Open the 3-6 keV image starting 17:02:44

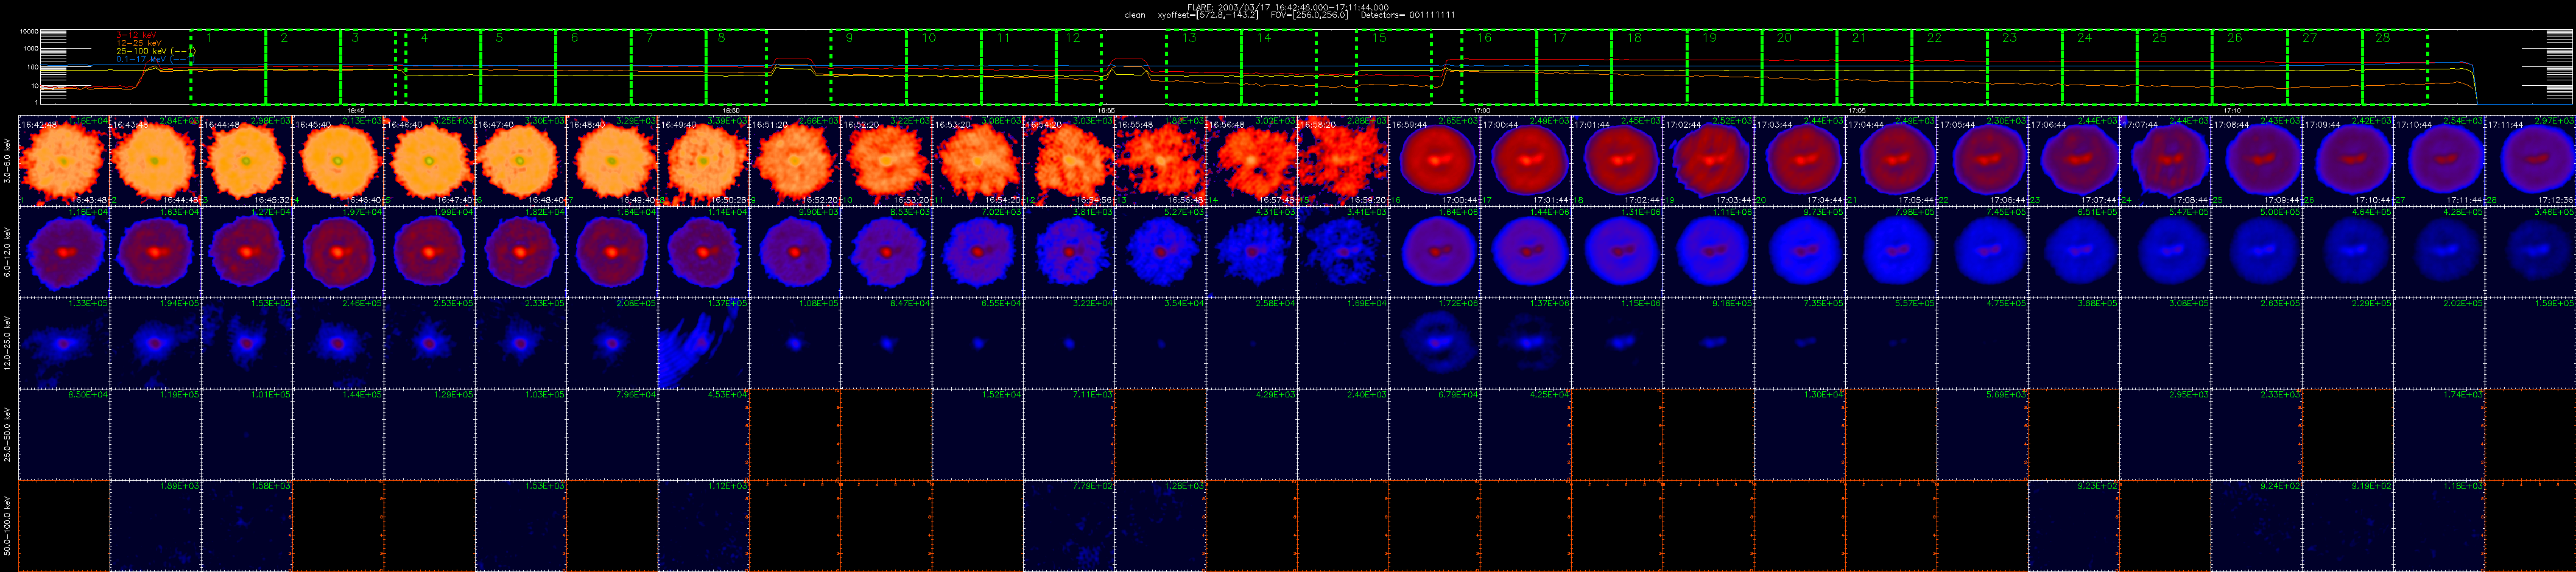click(x=1709, y=160)
